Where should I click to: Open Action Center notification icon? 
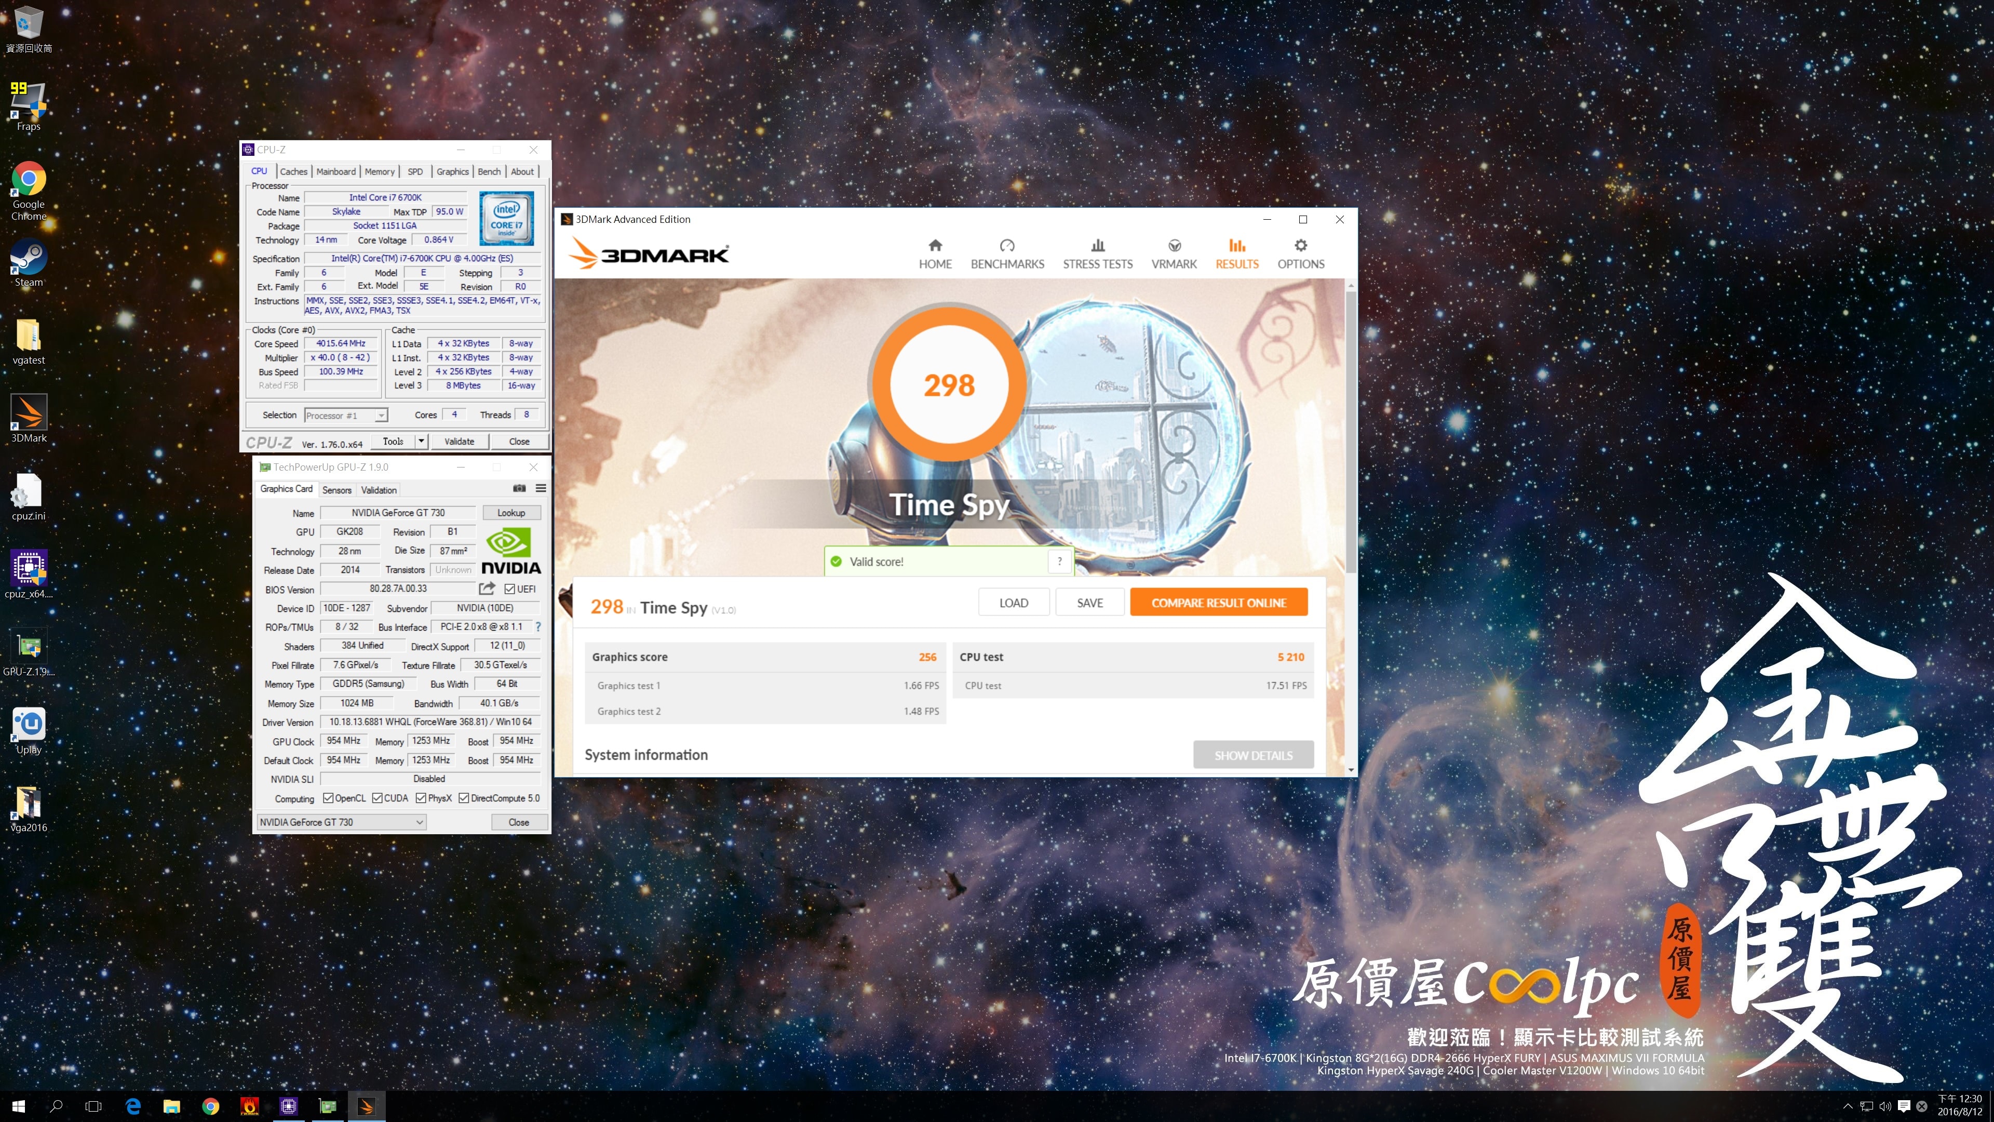tap(1904, 1106)
